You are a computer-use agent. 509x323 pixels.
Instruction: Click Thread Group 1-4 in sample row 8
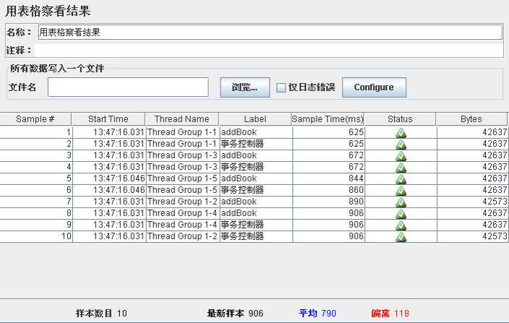pos(181,213)
